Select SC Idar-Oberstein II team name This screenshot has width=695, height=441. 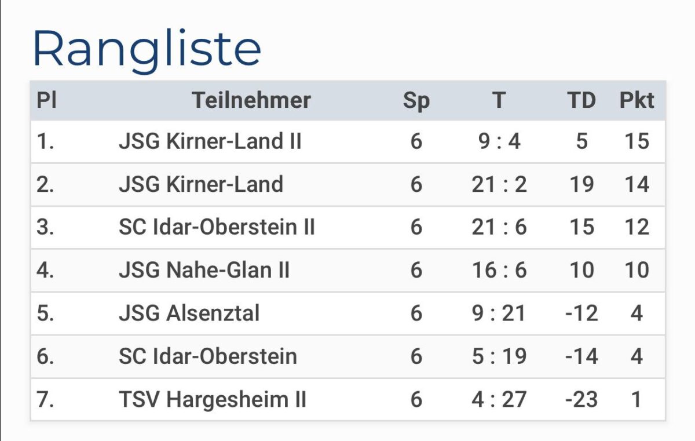point(217,227)
